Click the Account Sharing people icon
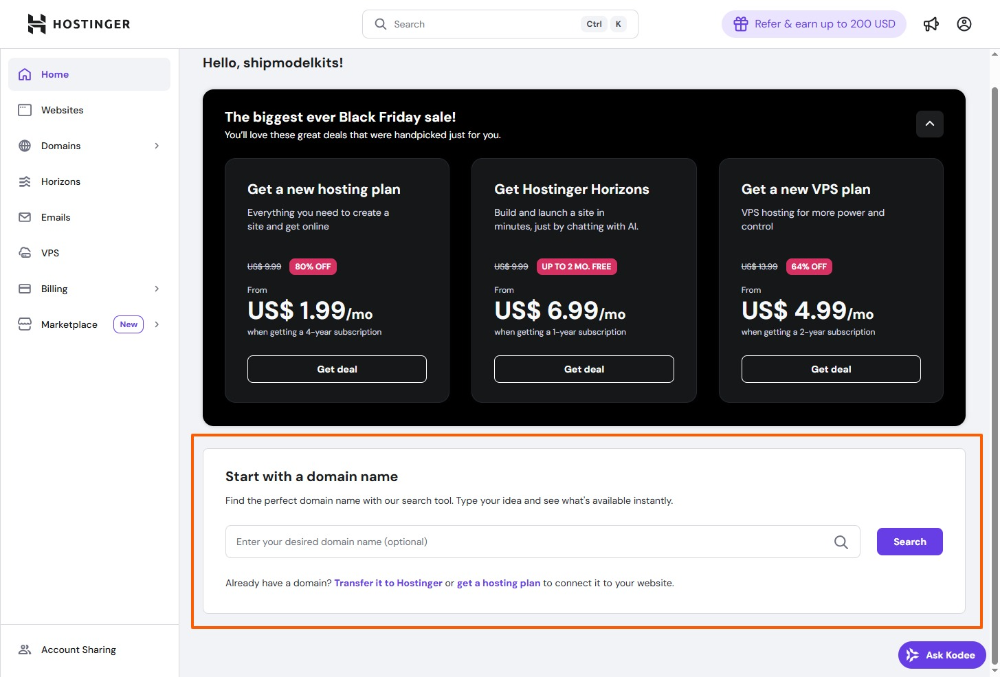Image resolution: width=1000 pixels, height=677 pixels. click(25, 650)
